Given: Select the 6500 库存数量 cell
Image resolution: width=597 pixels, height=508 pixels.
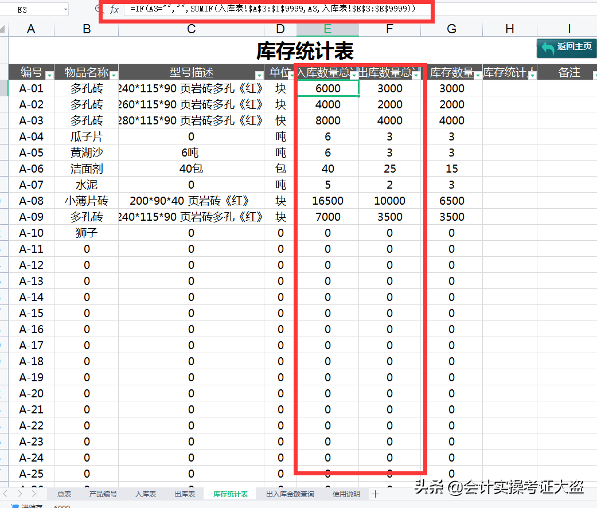Looking at the screenshot, I should tap(451, 201).
